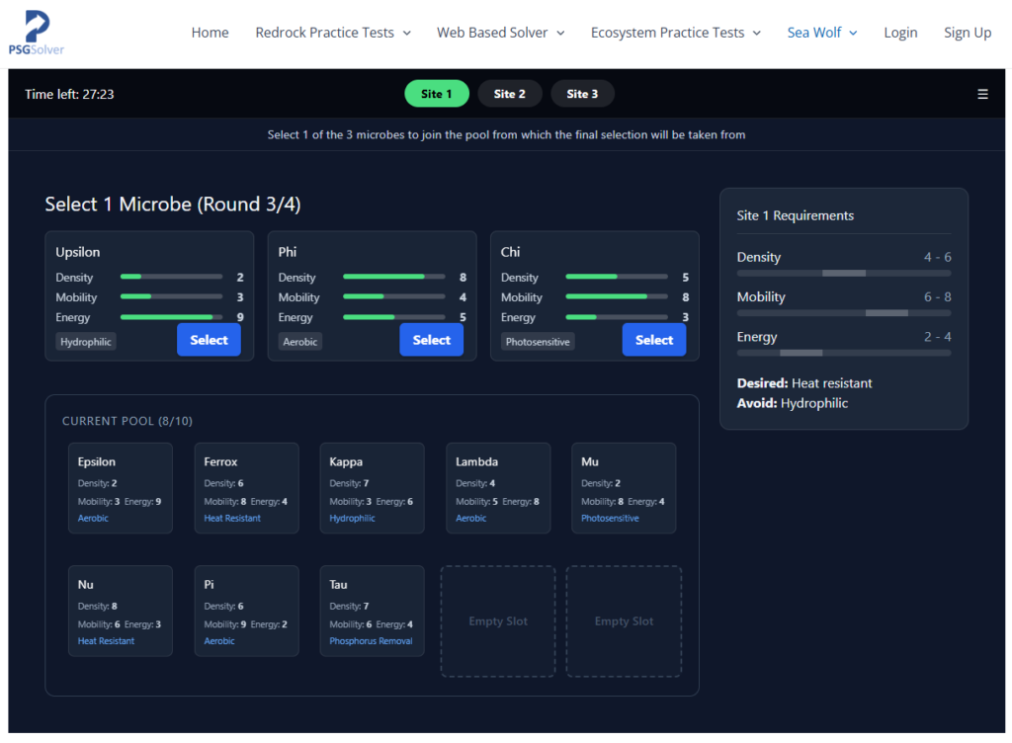The height and width of the screenshot is (743, 1012).
Task: Click the Sign Up link
Action: click(x=967, y=33)
